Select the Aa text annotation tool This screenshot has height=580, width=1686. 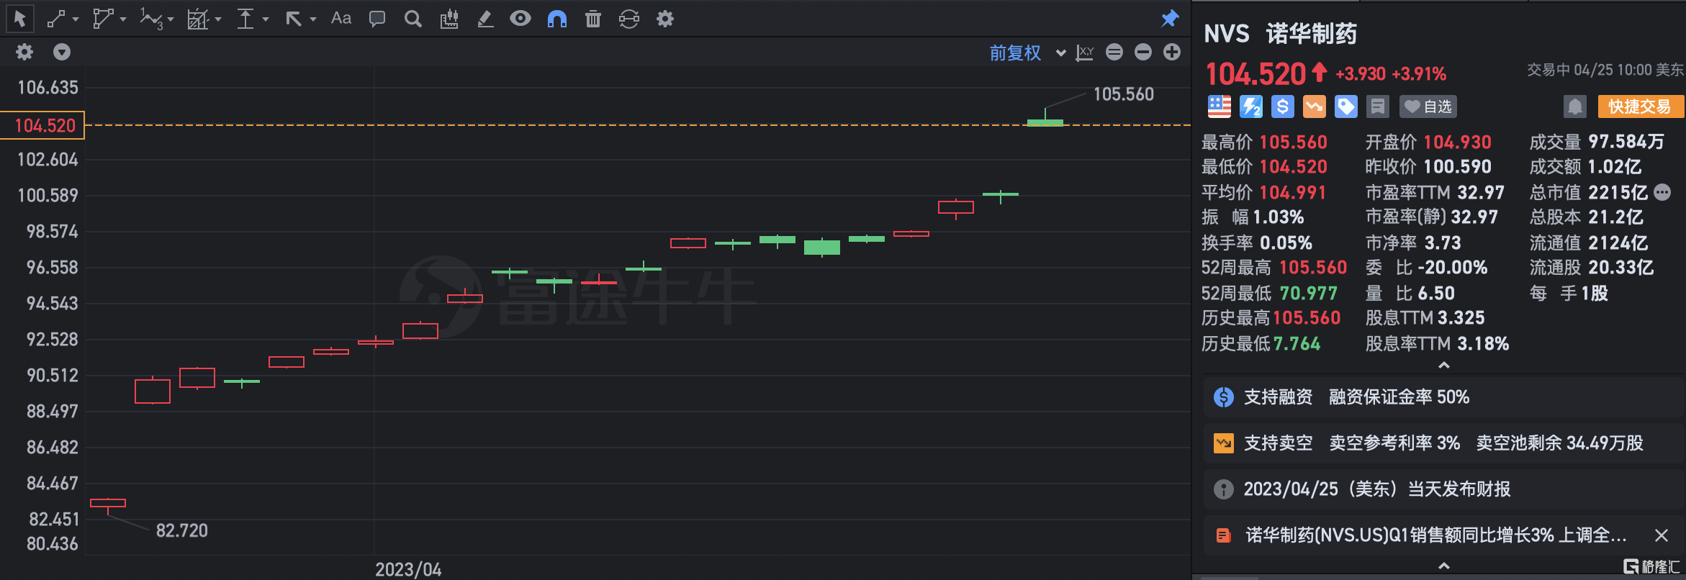pos(341,19)
